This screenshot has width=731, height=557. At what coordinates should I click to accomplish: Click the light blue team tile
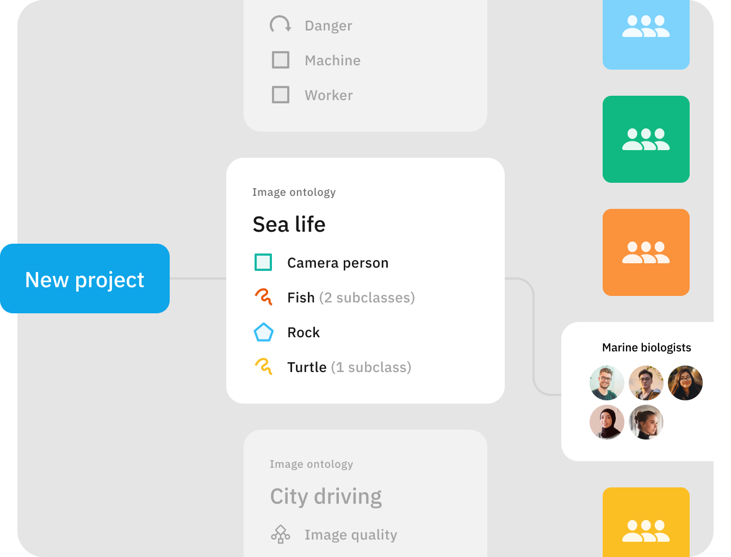[x=646, y=35]
